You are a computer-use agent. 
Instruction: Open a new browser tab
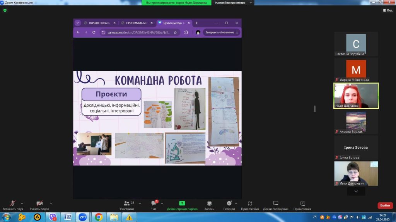[197, 23]
